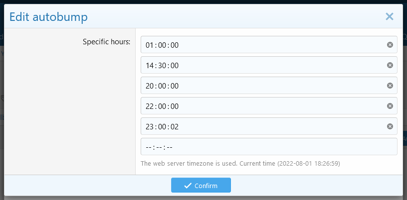Remove the 14:30:00 hour entry

pos(390,65)
